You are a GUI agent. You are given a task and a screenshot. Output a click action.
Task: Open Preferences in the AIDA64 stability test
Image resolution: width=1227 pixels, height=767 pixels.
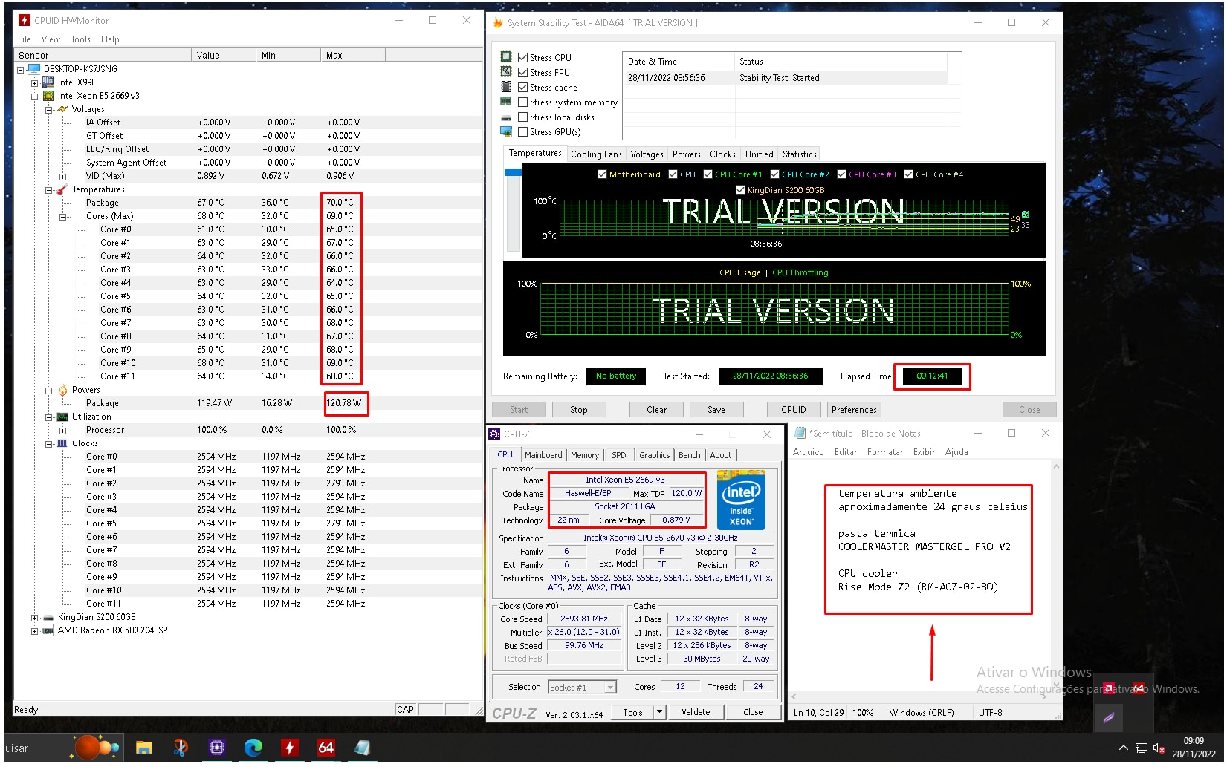pyautogui.click(x=854, y=410)
